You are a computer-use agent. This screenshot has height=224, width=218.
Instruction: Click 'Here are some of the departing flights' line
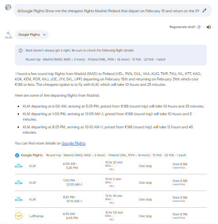pyautogui.click(x=57, y=95)
